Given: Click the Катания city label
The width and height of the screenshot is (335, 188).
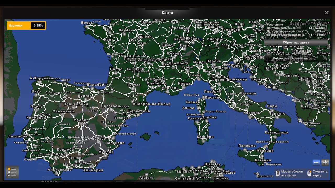Looking at the screenshot, I should 263,160.
